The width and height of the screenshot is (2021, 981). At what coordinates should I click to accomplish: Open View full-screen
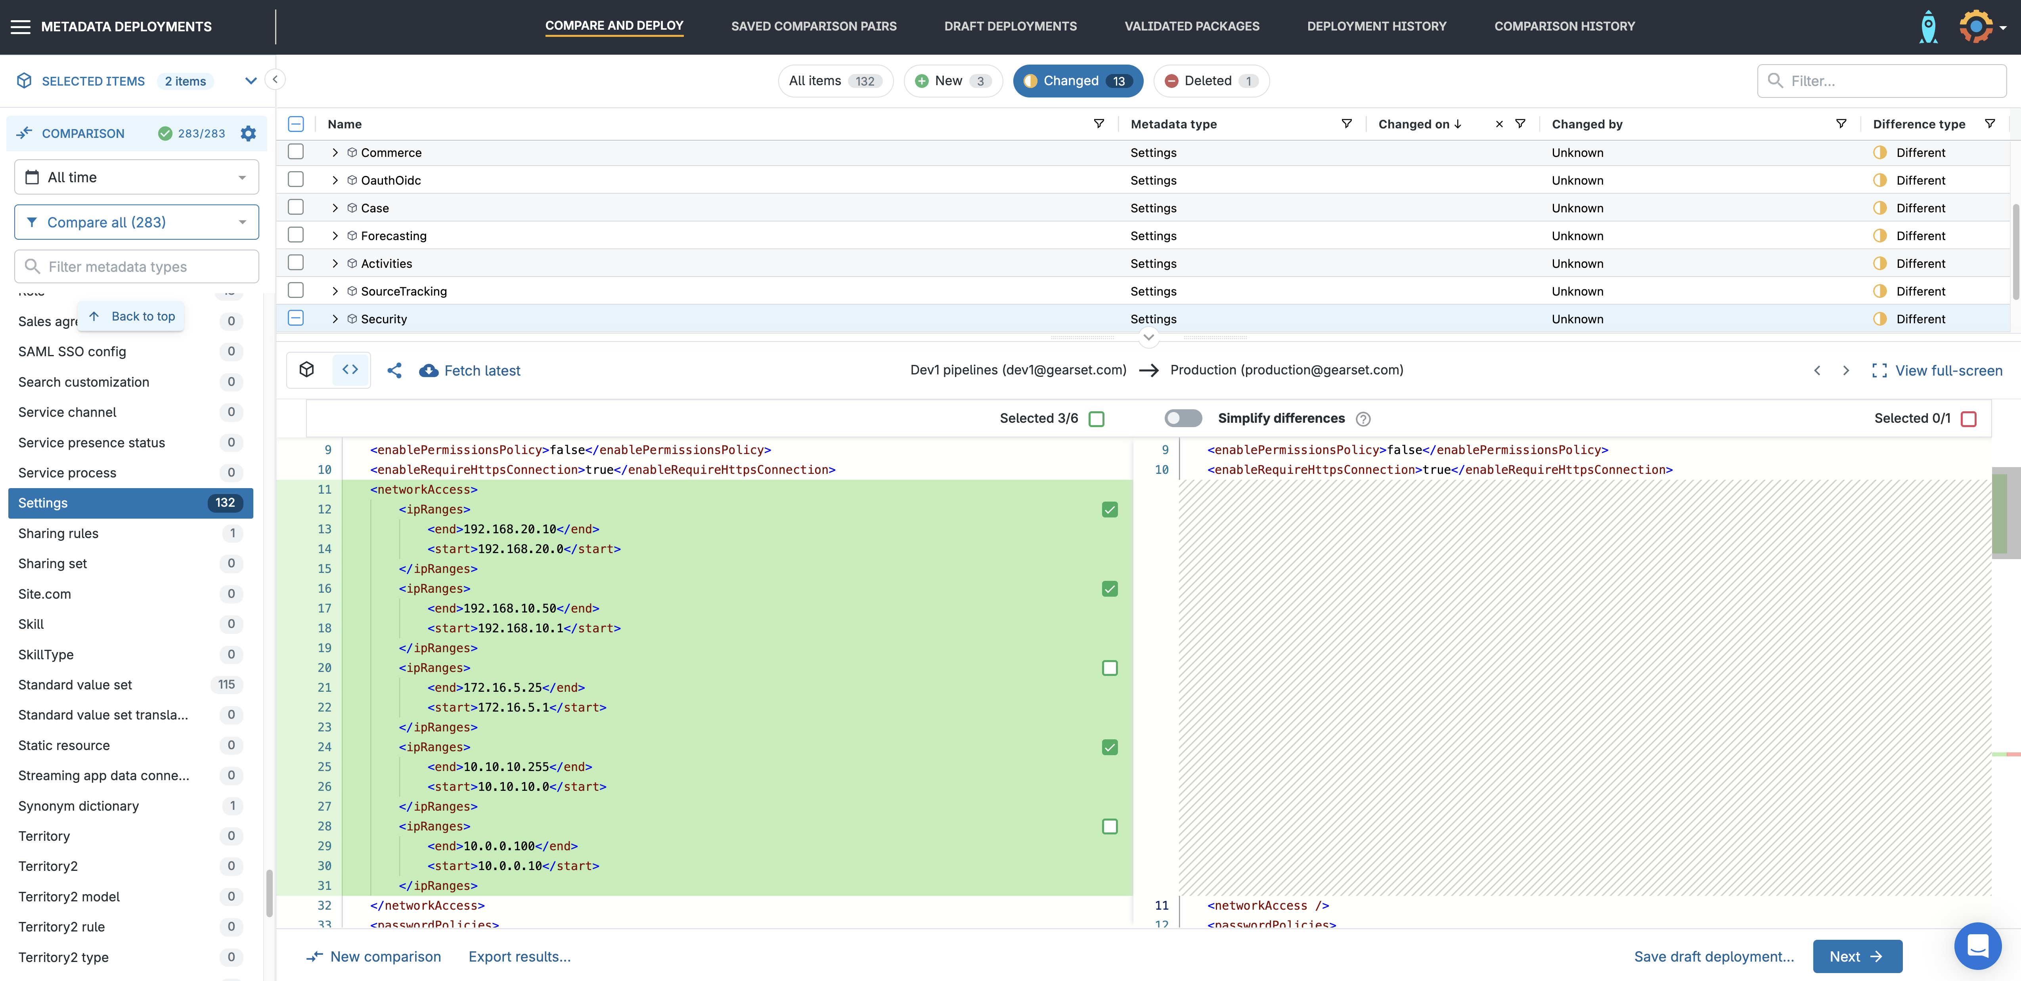(1937, 370)
